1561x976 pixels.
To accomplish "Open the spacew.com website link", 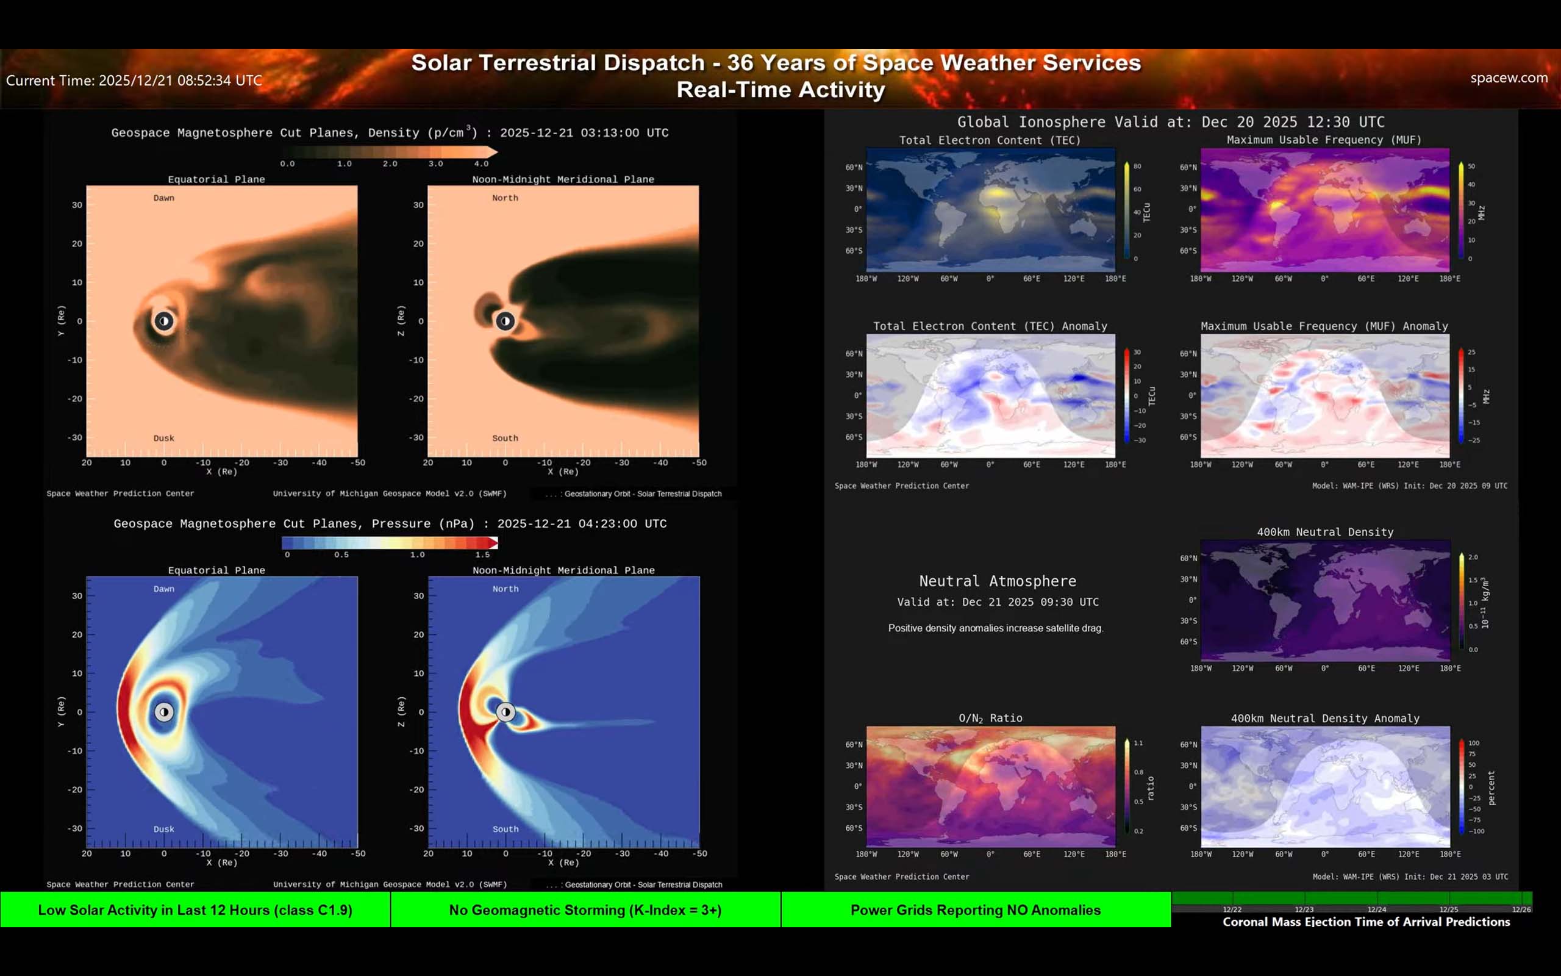I will [x=1508, y=78].
